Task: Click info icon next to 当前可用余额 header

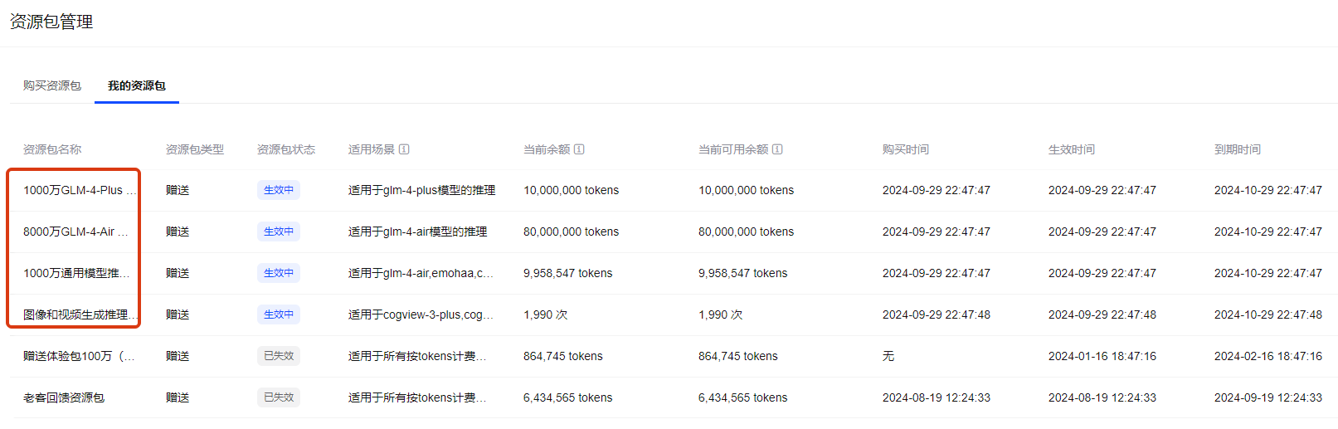Action: click(x=777, y=149)
